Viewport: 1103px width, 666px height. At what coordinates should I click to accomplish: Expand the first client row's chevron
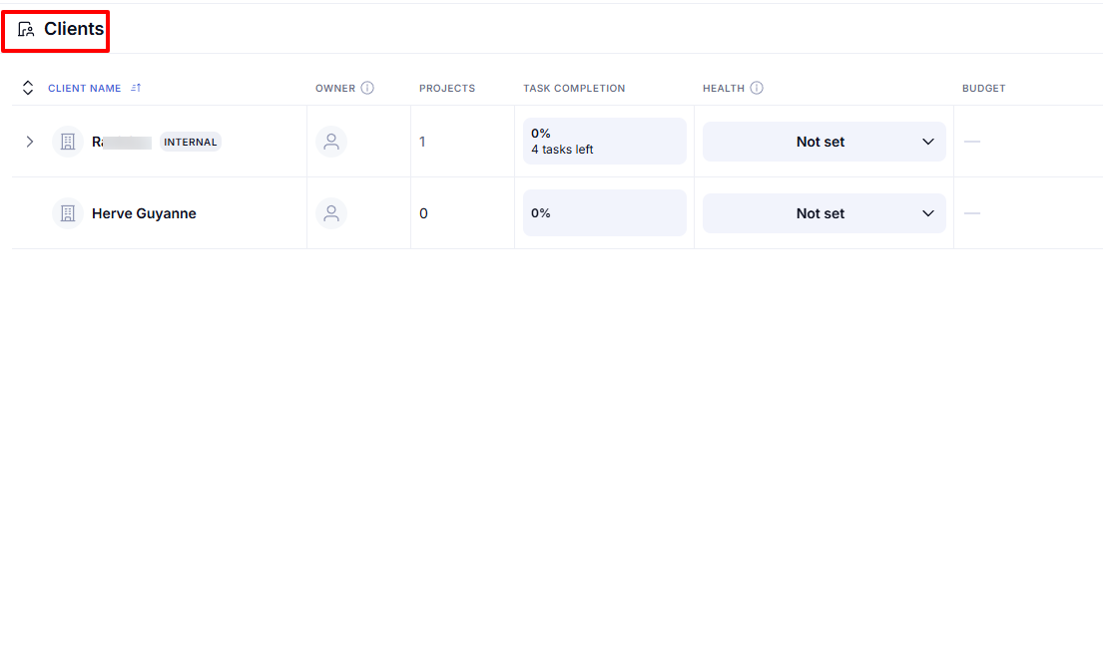30,142
